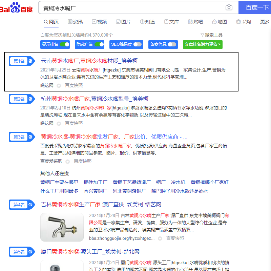The height and width of the screenshot is (271, 271).
Task: Search related term 黄铜棒哪个厂家好
Action: (x=210, y=182)
